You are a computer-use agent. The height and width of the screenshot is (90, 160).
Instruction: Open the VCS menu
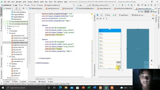coord(55,2)
